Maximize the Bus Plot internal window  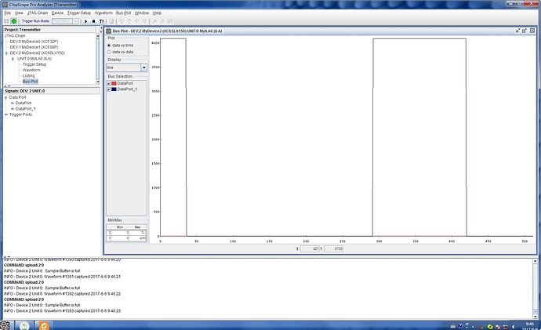click(525, 31)
